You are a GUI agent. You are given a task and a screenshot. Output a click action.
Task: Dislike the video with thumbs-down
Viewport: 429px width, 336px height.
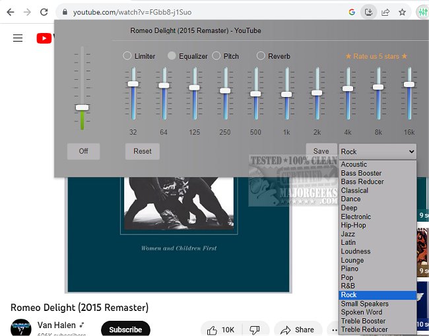pyautogui.click(x=255, y=330)
